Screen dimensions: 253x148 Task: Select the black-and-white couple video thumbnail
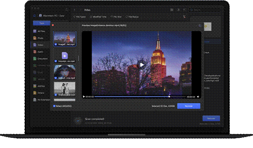[64, 89]
